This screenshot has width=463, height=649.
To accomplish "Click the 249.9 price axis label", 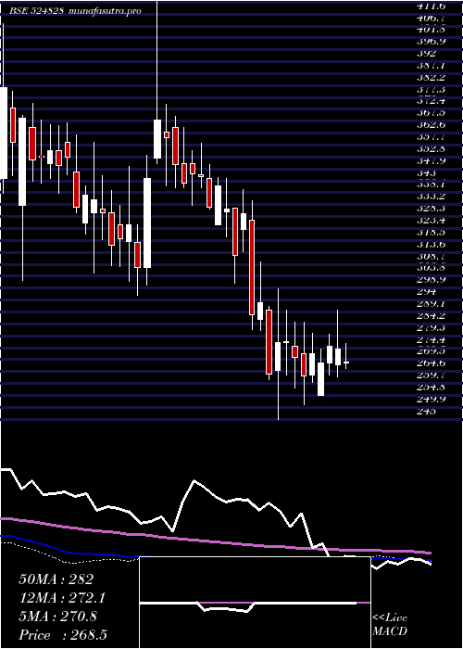I will point(432,400).
